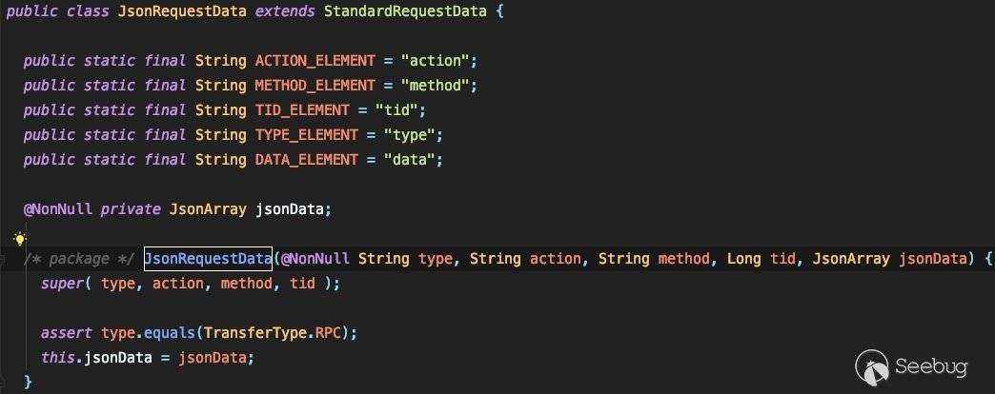This screenshot has height=394, width=995.
Task: Click the highlighted JsonRequestData constructor name
Action: click(x=208, y=259)
